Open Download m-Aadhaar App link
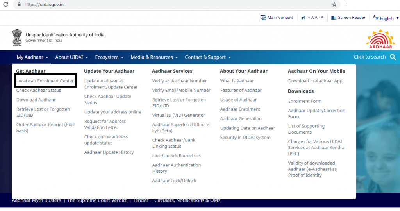The height and width of the screenshot is (211, 400). point(315,81)
